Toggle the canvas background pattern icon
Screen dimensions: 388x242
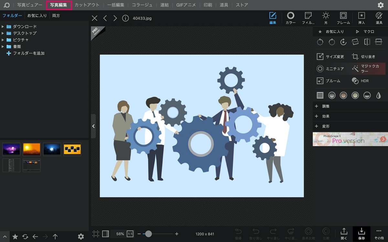(105, 234)
